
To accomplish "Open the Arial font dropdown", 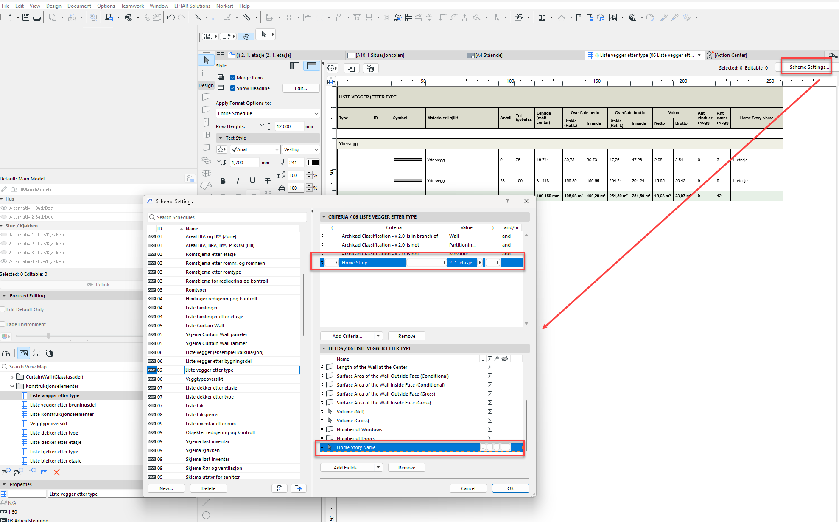I will (255, 149).
